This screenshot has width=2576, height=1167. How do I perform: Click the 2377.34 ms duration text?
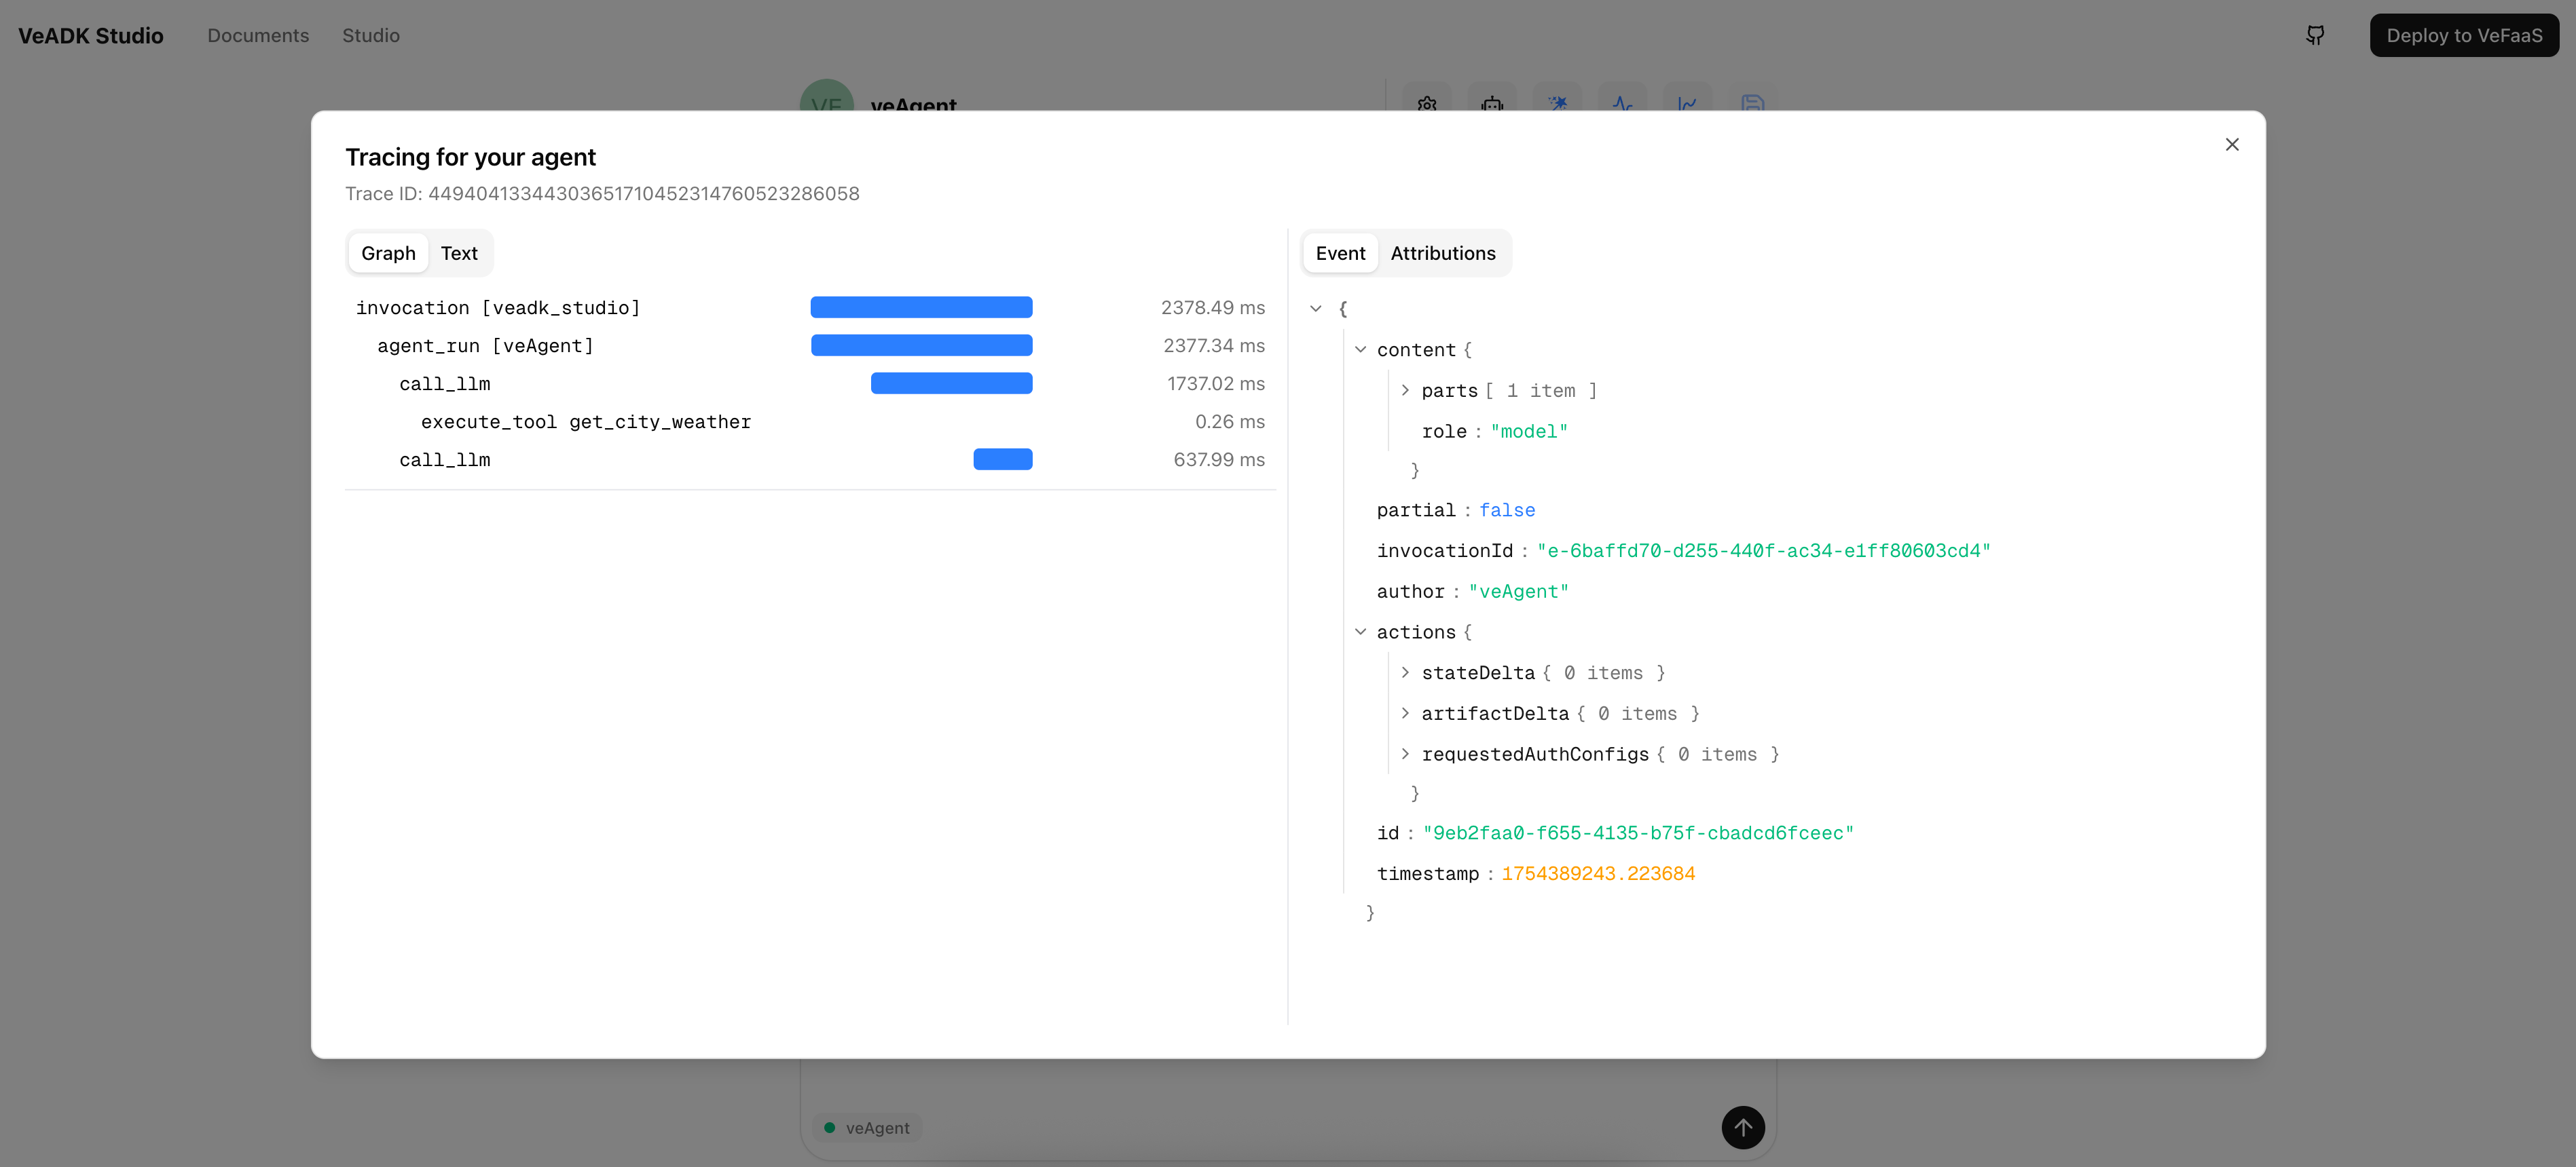1213,346
